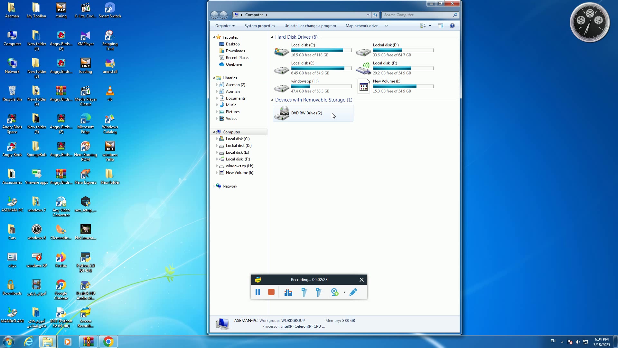Click the zoom-plus icon in recorder toolbar
This screenshot has width=618, height=348.
tap(335, 292)
